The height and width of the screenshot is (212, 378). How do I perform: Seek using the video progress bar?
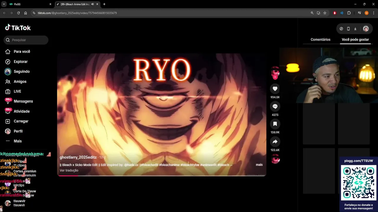tap(162, 175)
